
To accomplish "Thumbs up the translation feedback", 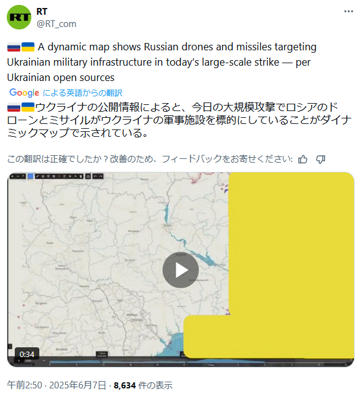I will 302,160.
